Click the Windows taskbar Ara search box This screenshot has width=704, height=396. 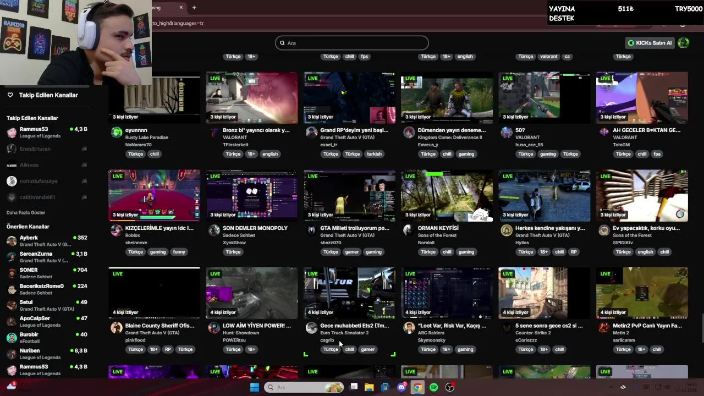tap(304, 387)
